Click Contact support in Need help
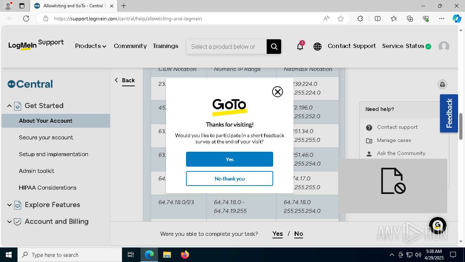 (x=397, y=127)
